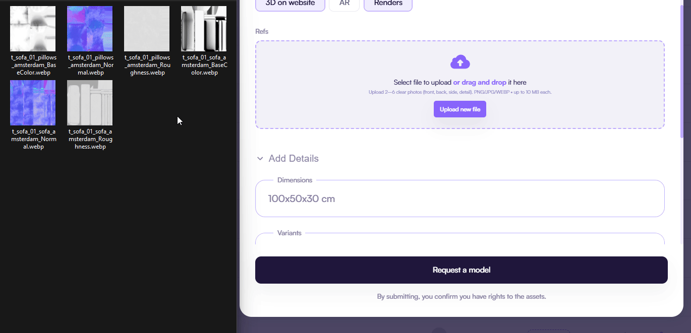Select the pillows Normal map file
Screen dimensions: 691x333
click(x=90, y=29)
